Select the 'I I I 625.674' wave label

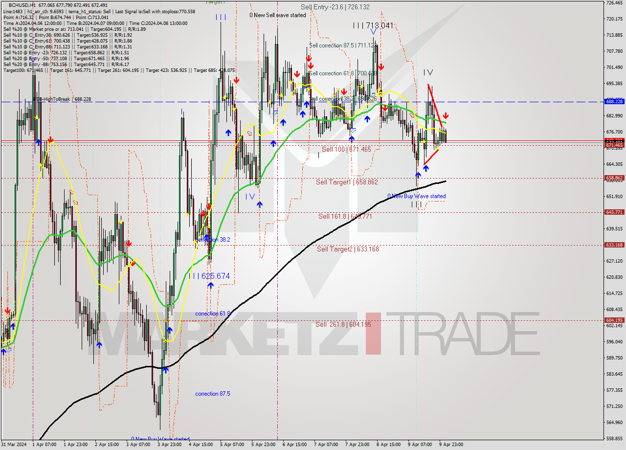click(209, 276)
